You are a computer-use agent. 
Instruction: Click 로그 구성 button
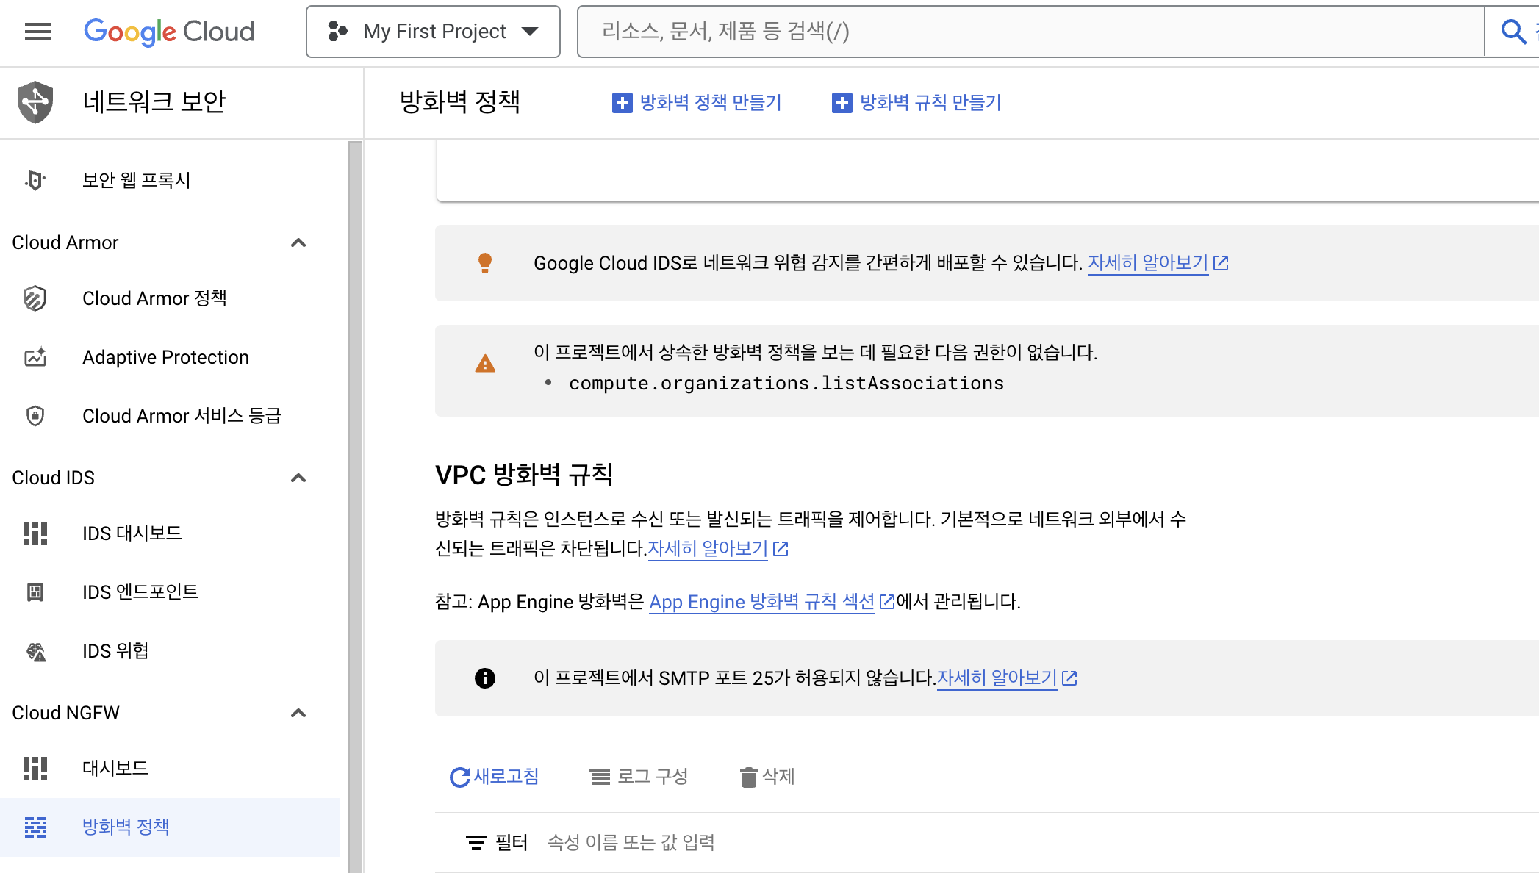pos(639,777)
